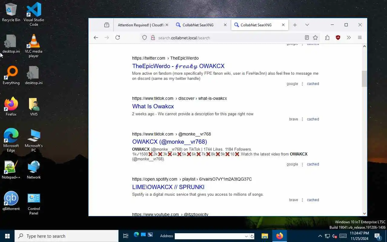The height and width of the screenshot is (242, 387).
Task: Launch Notepad++ from the desktop
Action: click(x=11, y=170)
